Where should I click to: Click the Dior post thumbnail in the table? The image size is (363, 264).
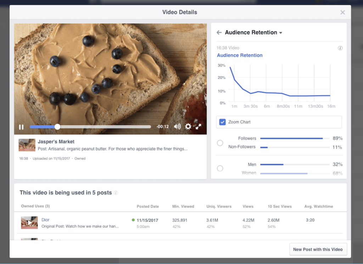[x=29, y=223]
